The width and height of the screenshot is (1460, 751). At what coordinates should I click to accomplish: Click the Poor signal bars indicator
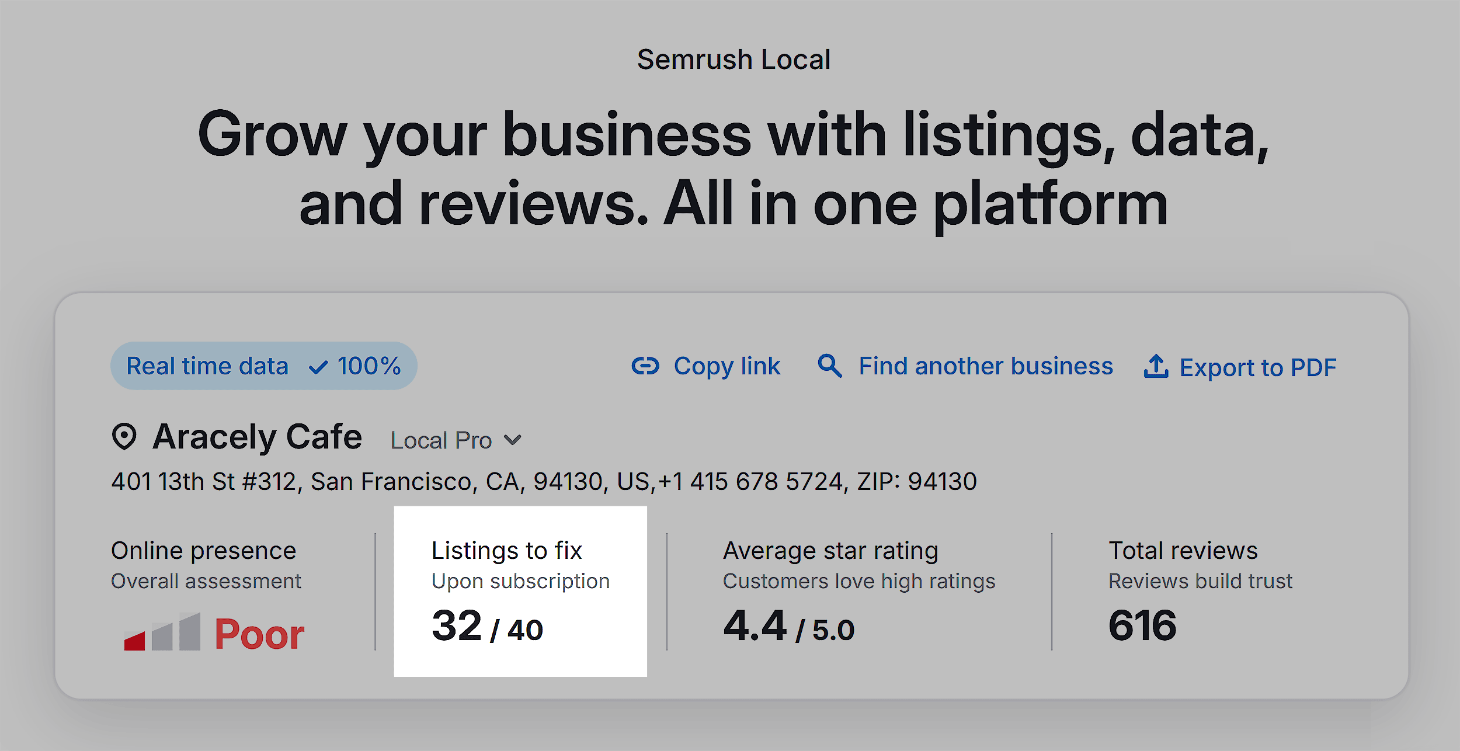162,631
